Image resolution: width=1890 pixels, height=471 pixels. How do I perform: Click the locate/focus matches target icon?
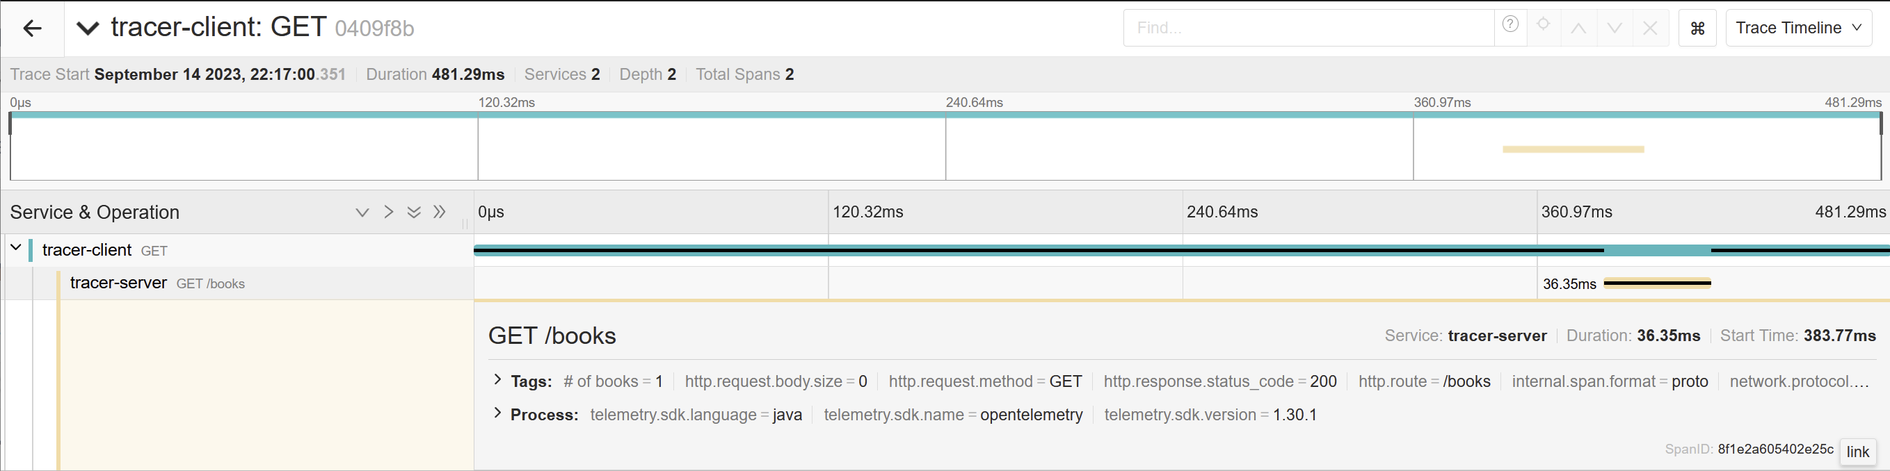coord(1544,25)
